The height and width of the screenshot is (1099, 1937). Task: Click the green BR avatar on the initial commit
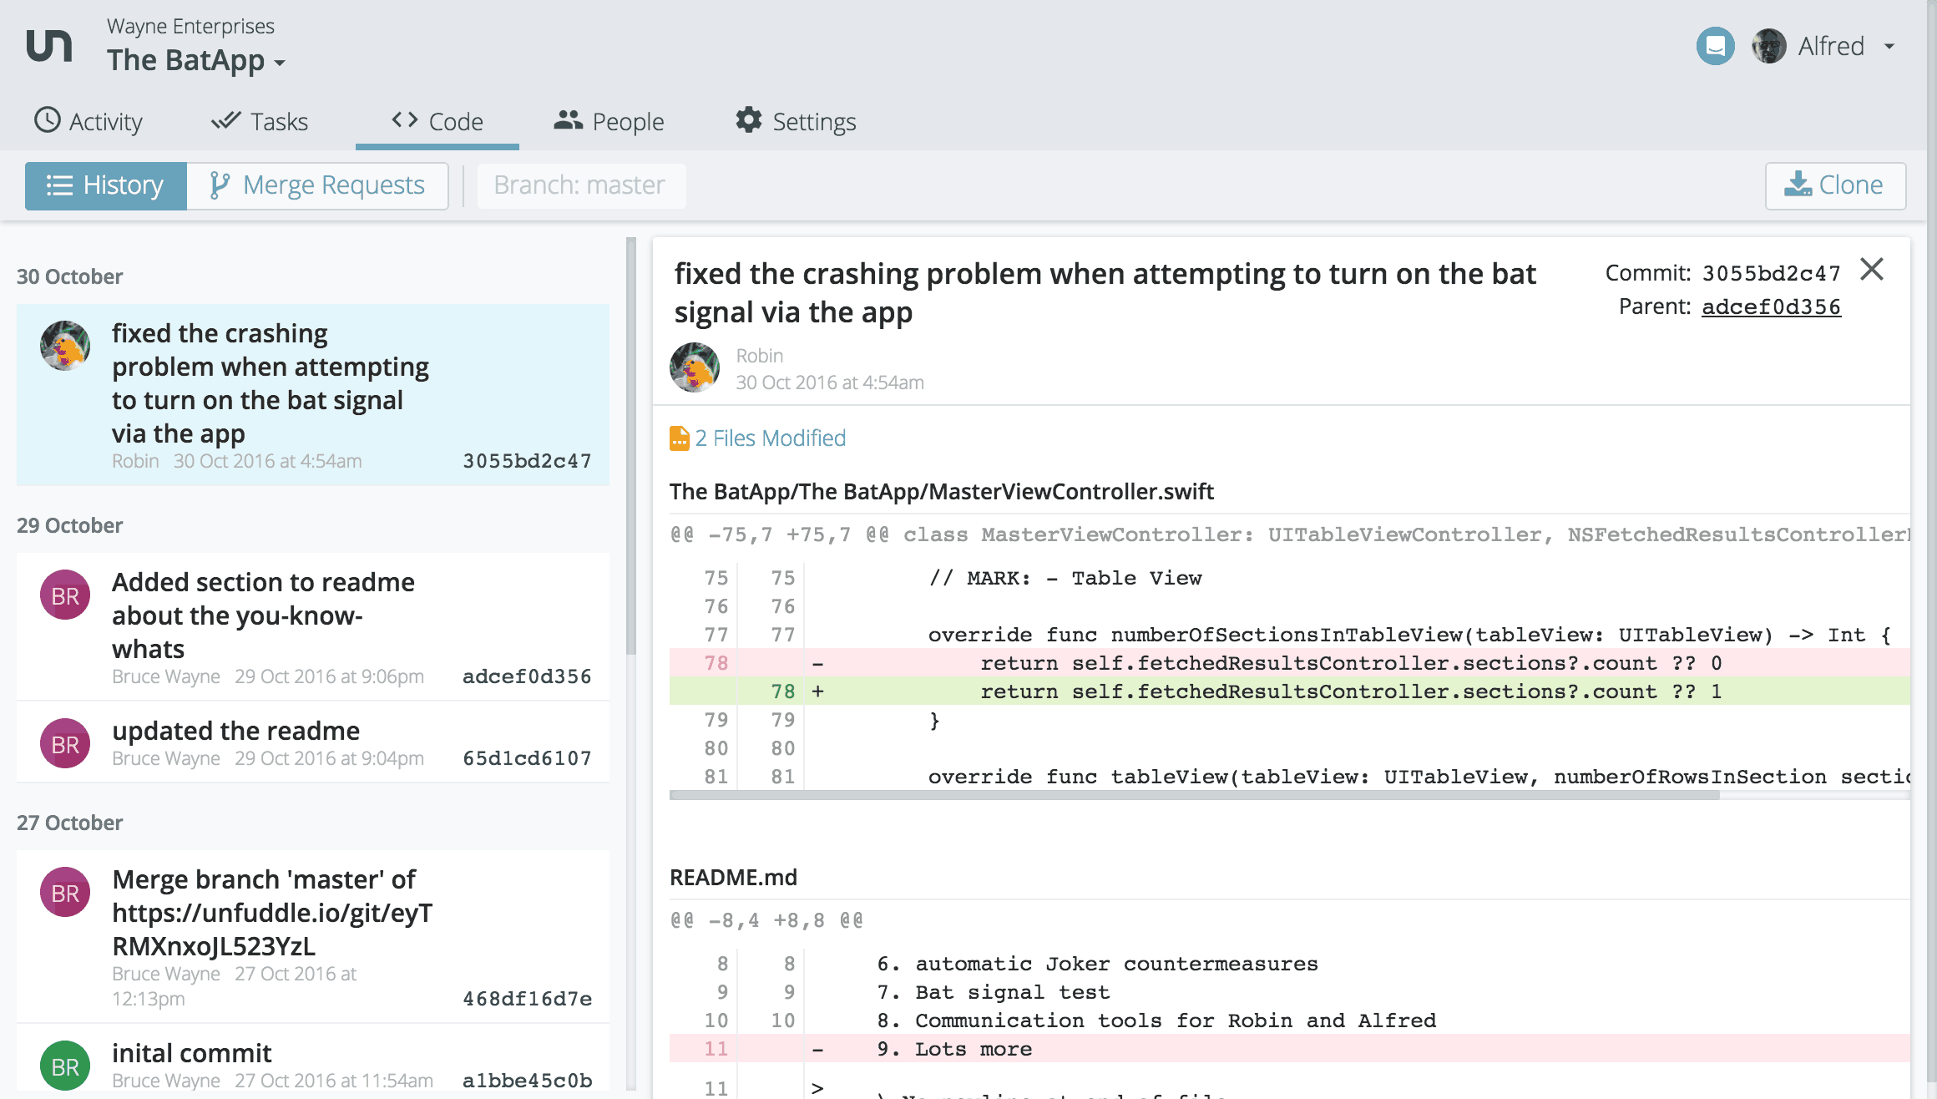65,1065
